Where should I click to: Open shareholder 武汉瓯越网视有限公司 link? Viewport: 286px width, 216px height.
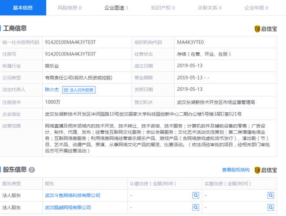[x=68, y=208]
